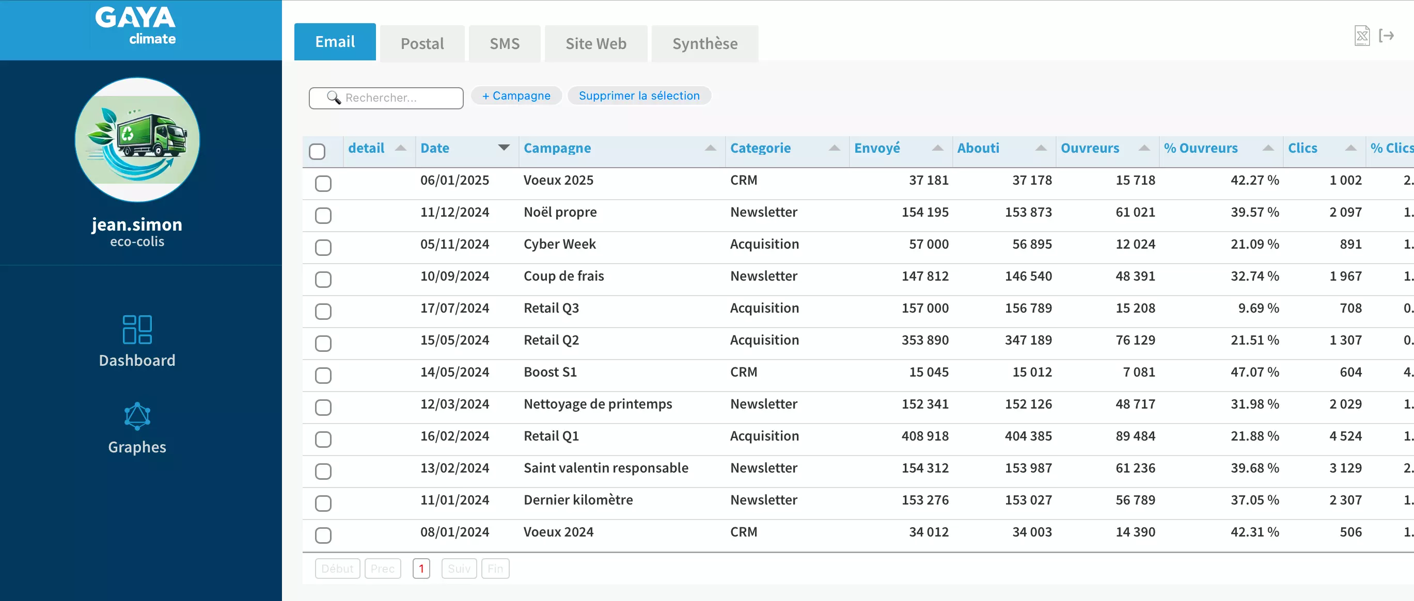This screenshot has width=1414, height=601.
Task: Toggle Date column descending sort arrow
Action: point(504,148)
